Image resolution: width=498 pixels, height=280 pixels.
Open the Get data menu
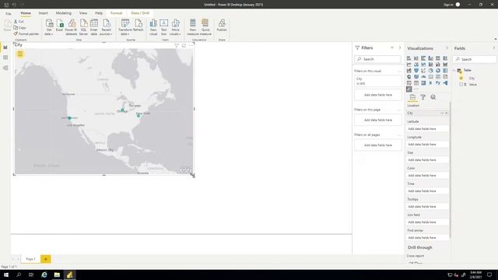point(49,27)
